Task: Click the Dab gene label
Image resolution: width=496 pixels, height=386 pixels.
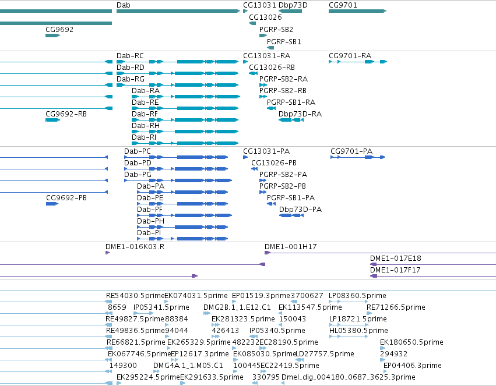Action: coord(124,5)
